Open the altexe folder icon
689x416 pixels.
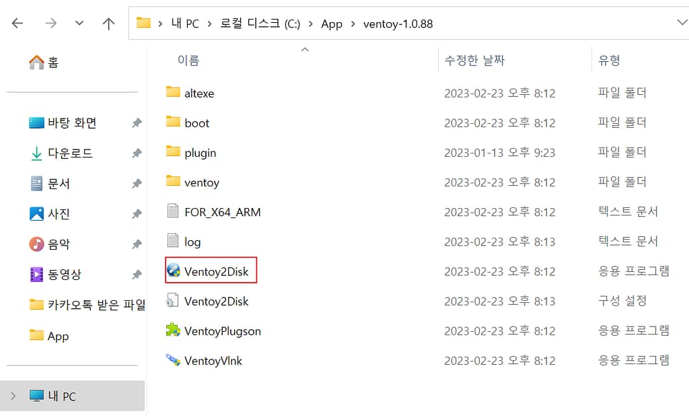(x=174, y=93)
